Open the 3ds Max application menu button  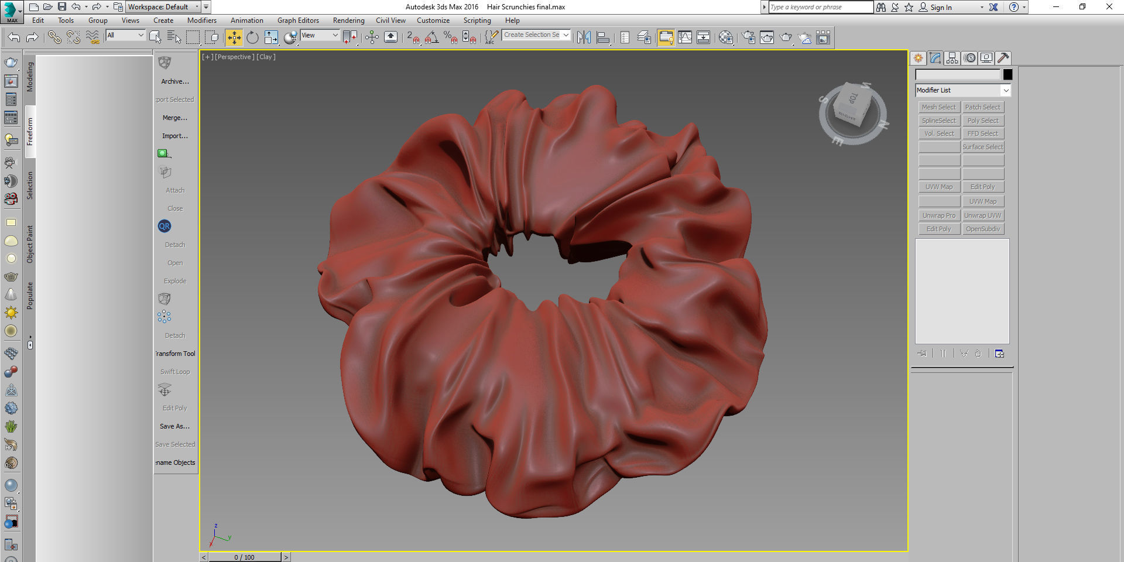[x=11, y=11]
